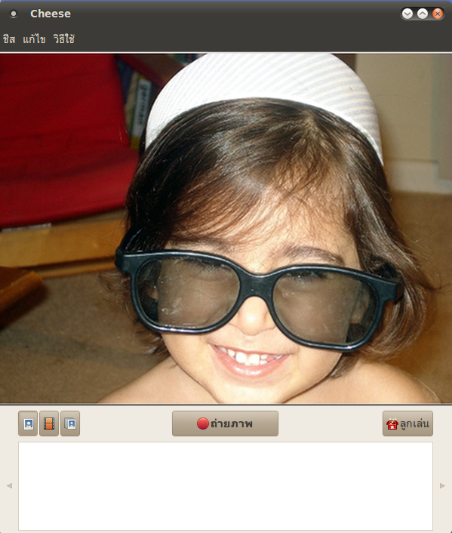Switch to video mode with film icon

49,424
